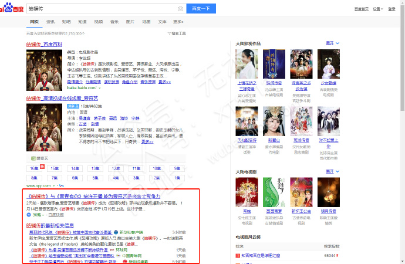
Task: Switch to the 视频 tab
Action: tap(99, 22)
